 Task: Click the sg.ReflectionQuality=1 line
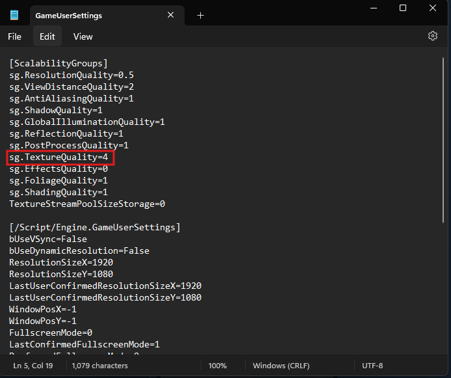(66, 134)
